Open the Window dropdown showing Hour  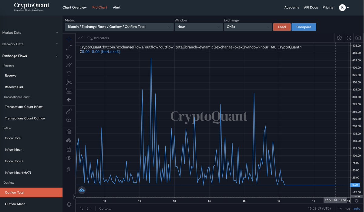click(x=199, y=27)
